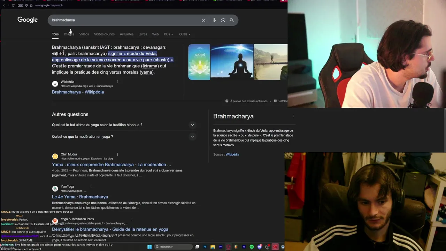
Task: Start voice search with the microphone icon
Action: [214, 20]
